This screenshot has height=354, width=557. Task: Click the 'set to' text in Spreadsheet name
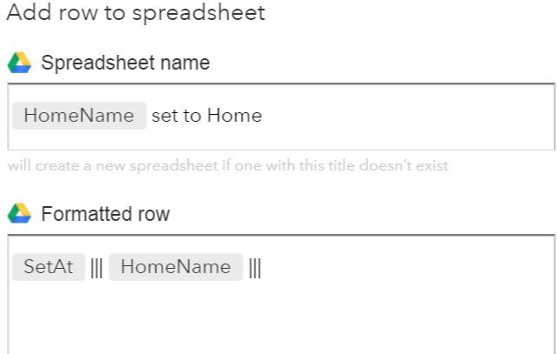pos(177,116)
